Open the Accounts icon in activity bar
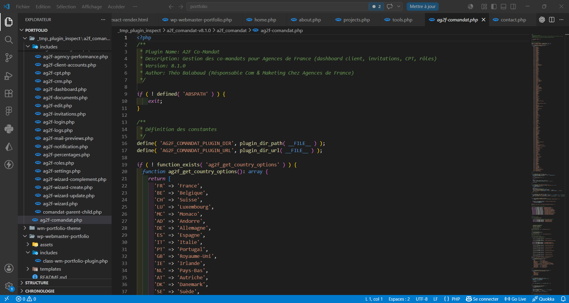This screenshot has width=569, height=303. click(9, 268)
